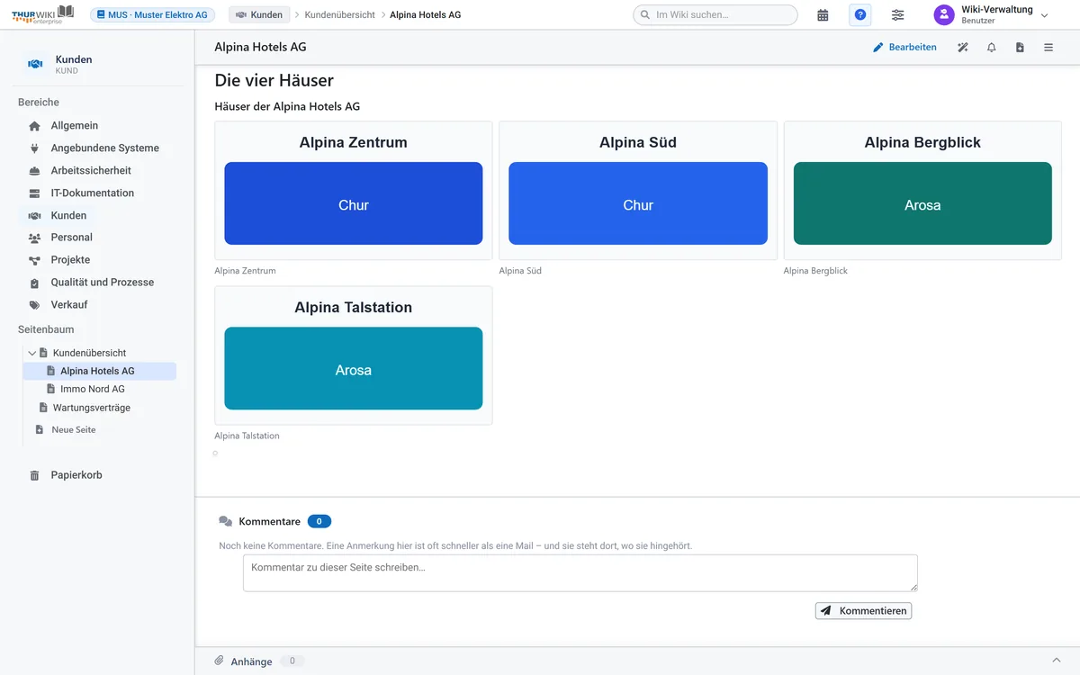Click the tags icon next to Verkauf
Viewport: 1080px width, 675px height.
34,305
